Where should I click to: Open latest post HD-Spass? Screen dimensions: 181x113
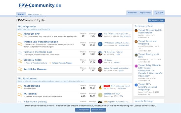point(108,60)
